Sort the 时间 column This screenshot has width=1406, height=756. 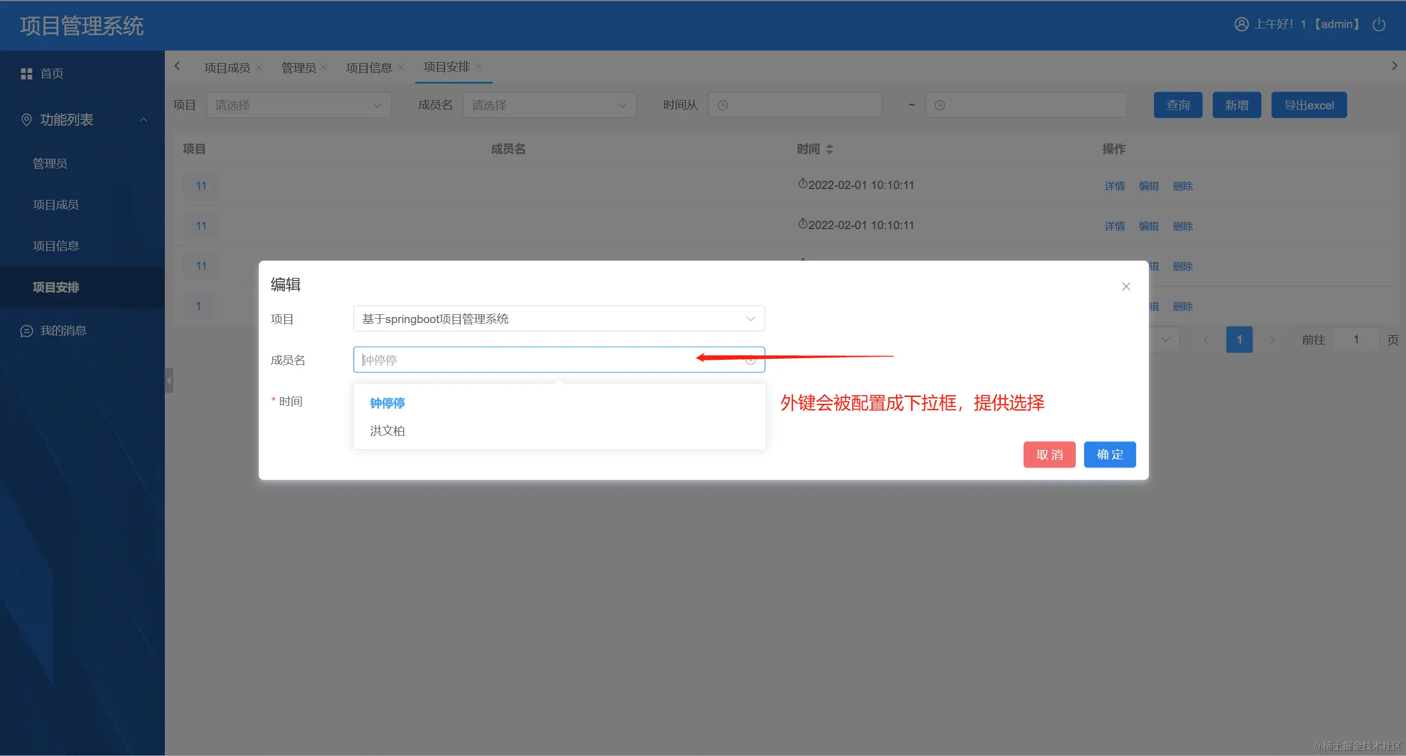829,149
